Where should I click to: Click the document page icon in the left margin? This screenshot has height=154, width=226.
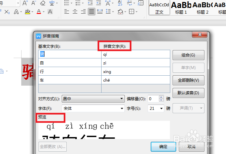coord(2,71)
